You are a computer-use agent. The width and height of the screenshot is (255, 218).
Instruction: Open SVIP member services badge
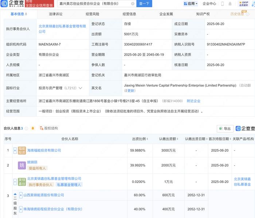243,4
